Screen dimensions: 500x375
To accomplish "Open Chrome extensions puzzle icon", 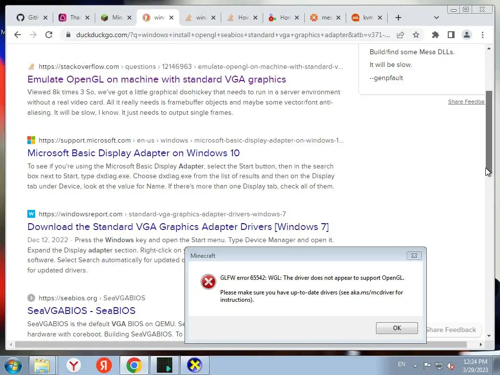I will 435,35.
